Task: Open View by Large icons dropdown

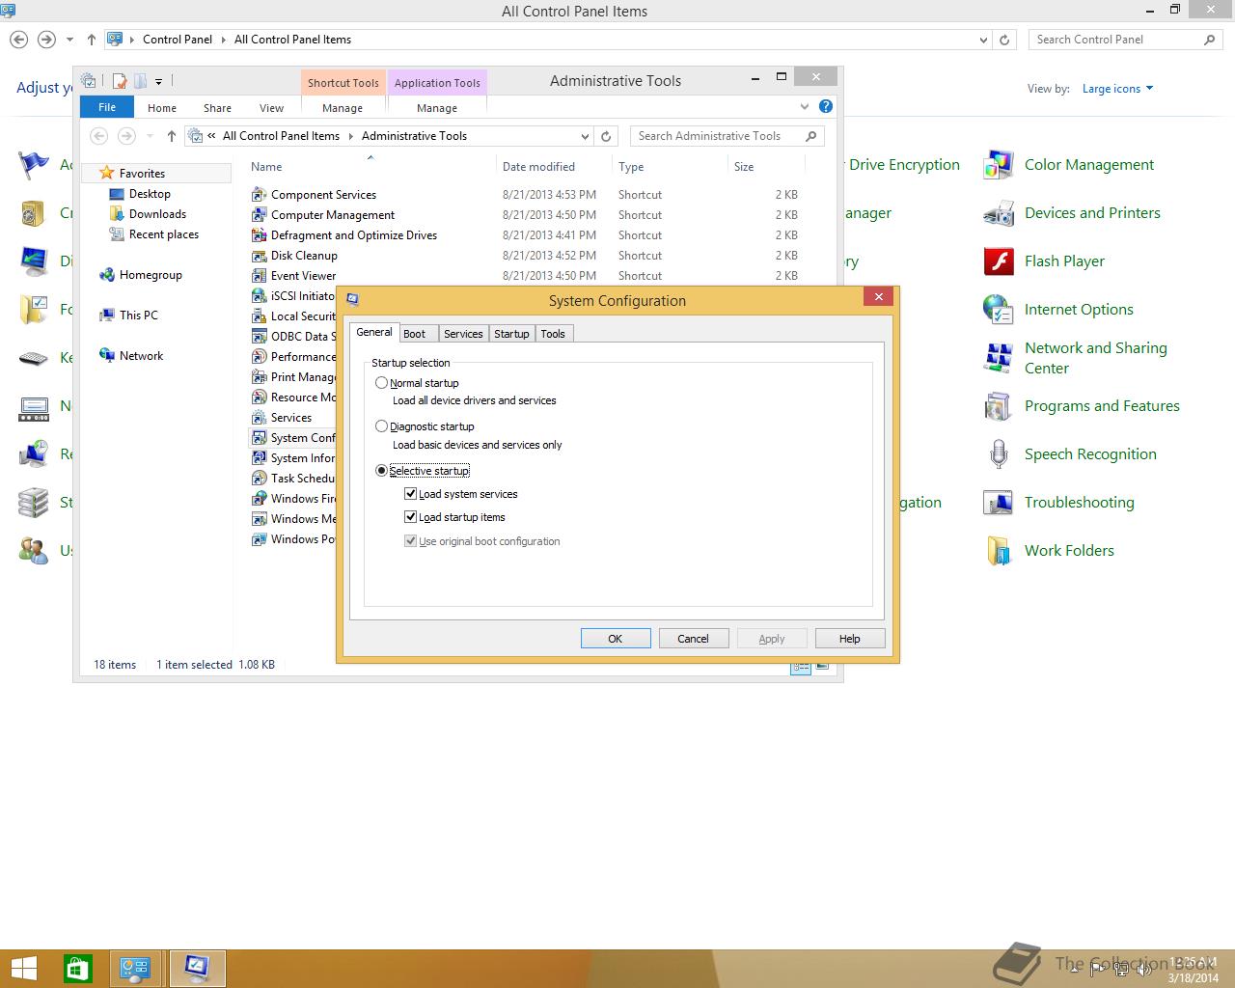Action: point(1117,89)
